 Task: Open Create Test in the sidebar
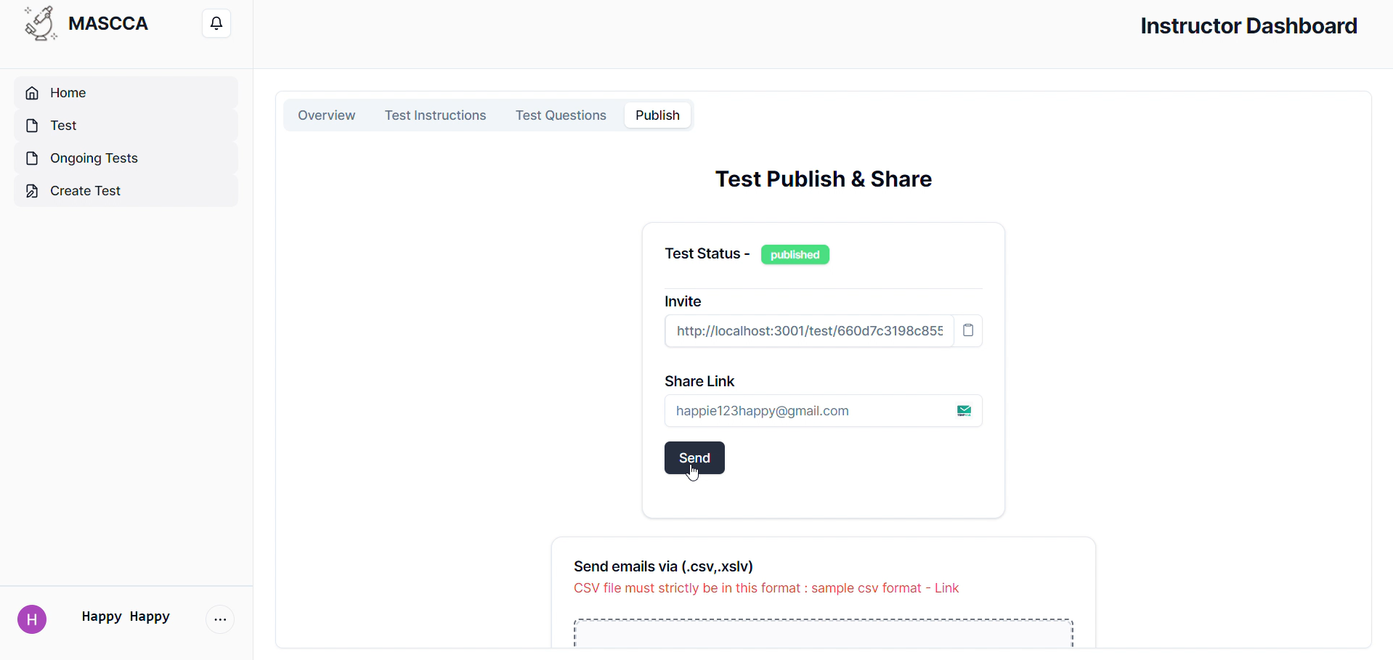pyautogui.click(x=126, y=191)
